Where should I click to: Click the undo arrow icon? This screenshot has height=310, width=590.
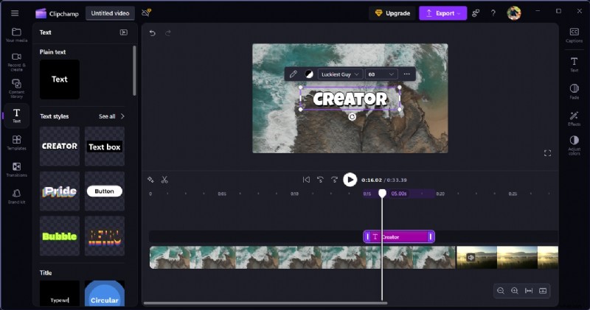tap(153, 32)
